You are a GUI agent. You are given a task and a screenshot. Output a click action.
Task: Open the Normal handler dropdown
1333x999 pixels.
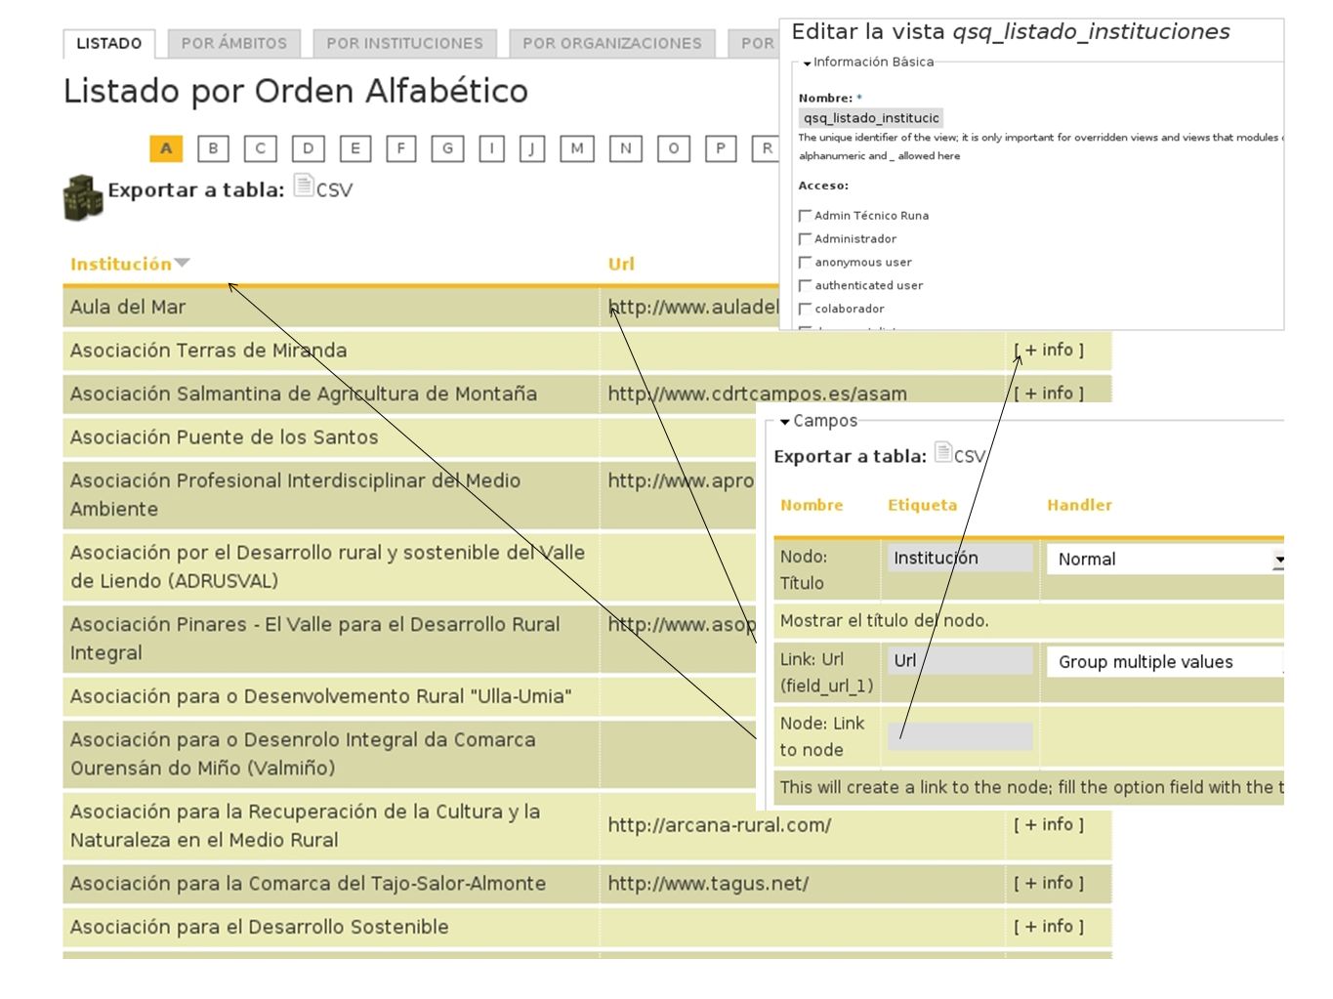[1165, 559]
